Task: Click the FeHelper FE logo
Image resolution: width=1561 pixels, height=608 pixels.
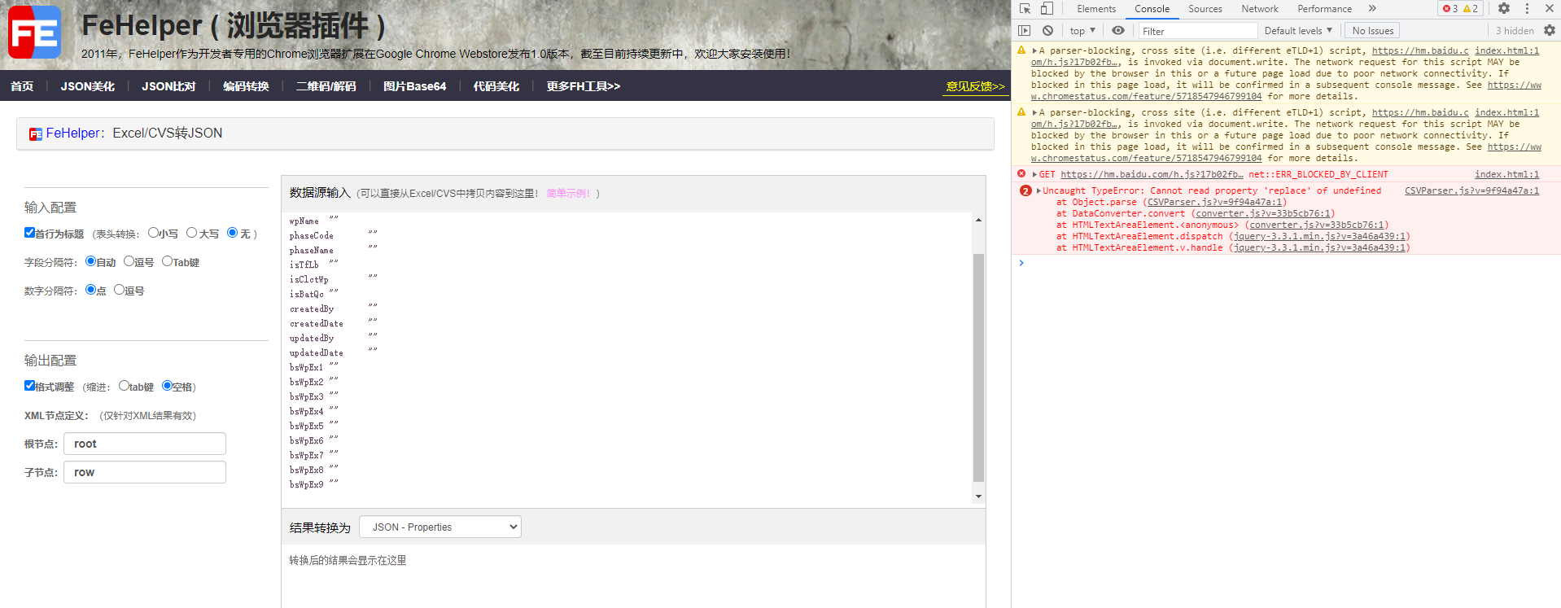Action: pyautogui.click(x=34, y=33)
